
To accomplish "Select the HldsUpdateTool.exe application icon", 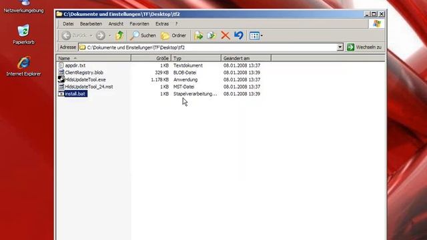I will tap(61, 79).
